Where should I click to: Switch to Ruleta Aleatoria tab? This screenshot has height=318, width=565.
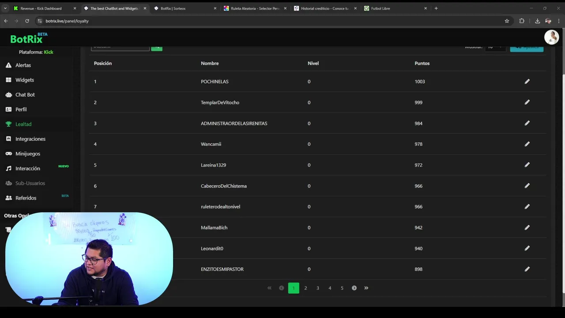pyautogui.click(x=255, y=8)
